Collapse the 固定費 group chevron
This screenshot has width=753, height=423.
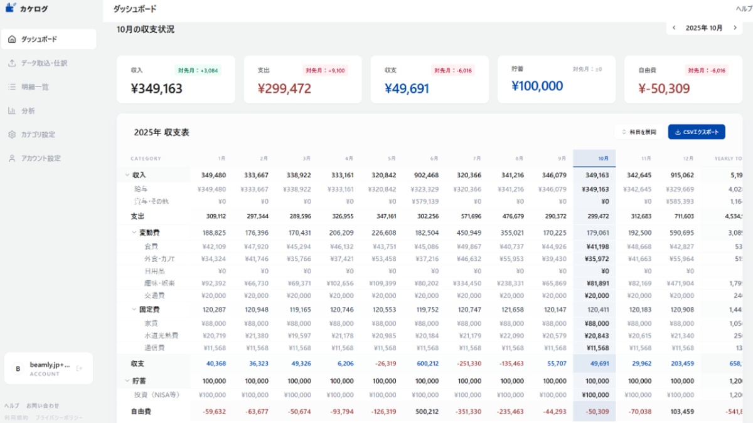[x=134, y=310]
